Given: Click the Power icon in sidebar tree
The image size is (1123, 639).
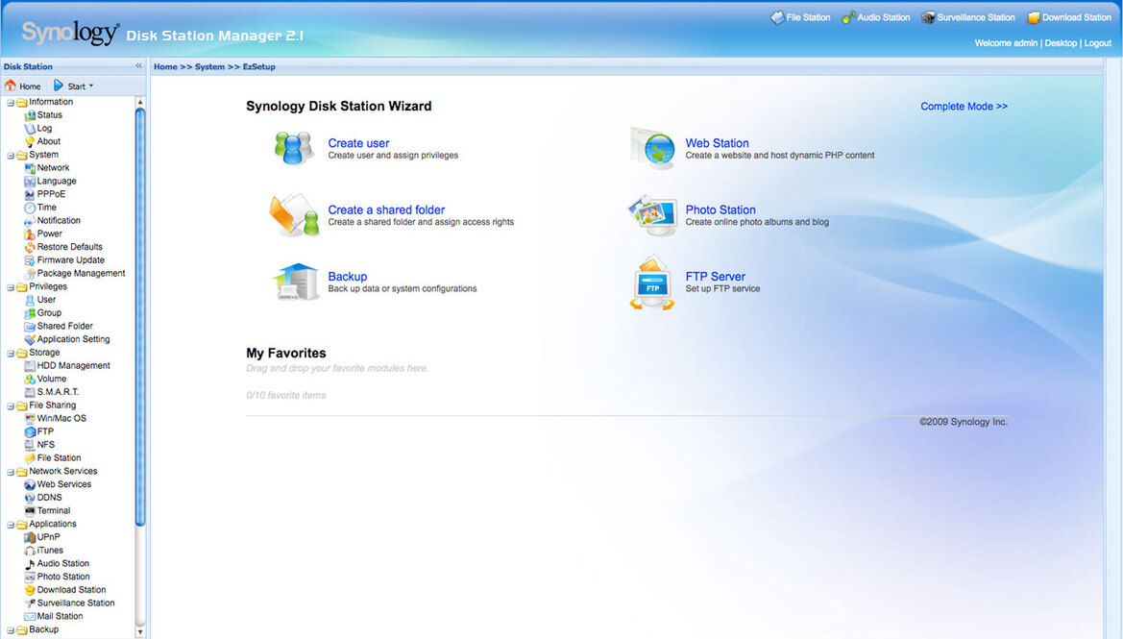Looking at the screenshot, I should [x=30, y=234].
